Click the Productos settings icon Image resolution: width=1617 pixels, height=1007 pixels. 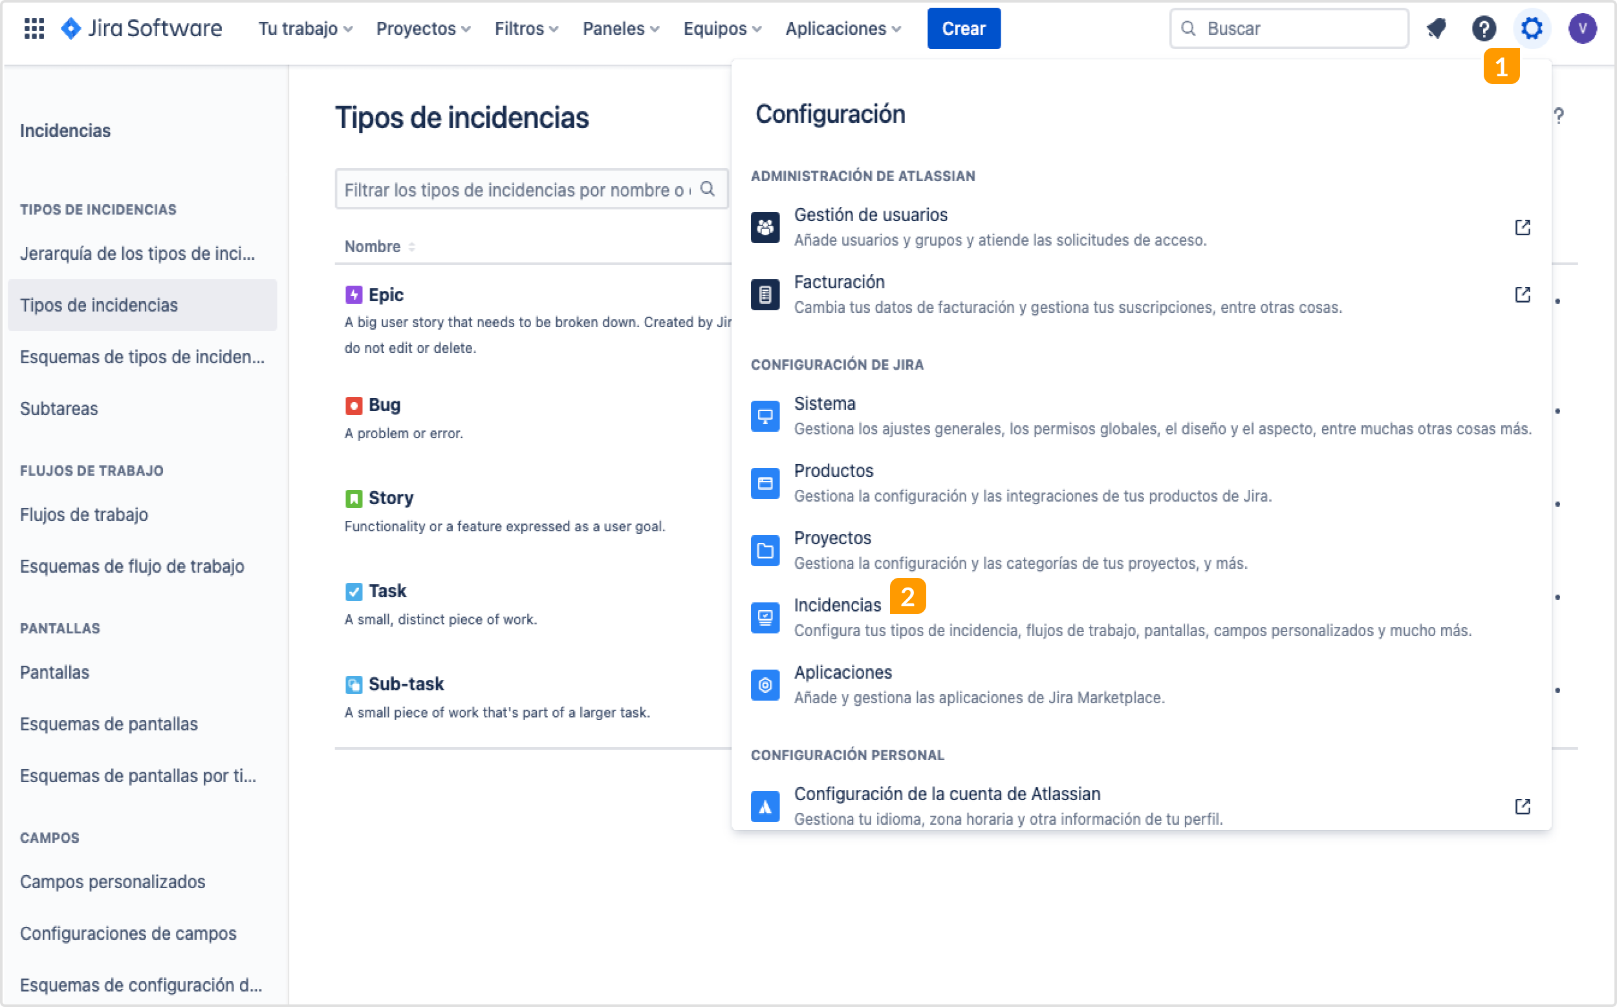coord(765,483)
